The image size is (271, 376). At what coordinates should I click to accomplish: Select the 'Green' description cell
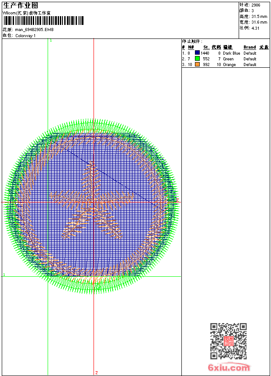coord(228,59)
